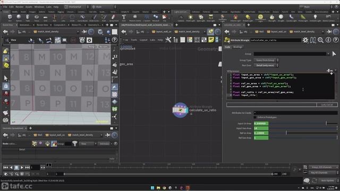
Task: Open network editor wrench tools icon
Action: point(168,40)
